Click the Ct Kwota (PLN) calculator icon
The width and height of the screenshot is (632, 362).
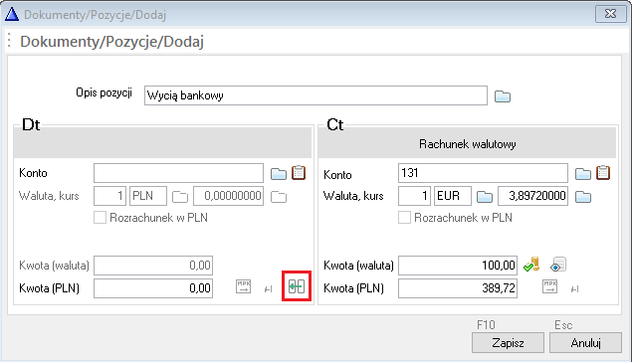pos(549,286)
